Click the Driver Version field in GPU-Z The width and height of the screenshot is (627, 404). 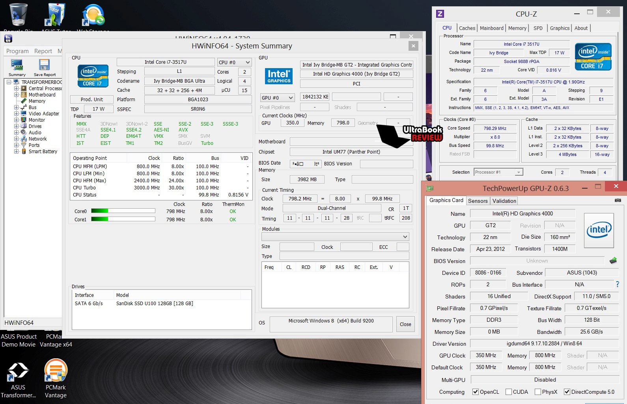(x=544, y=343)
